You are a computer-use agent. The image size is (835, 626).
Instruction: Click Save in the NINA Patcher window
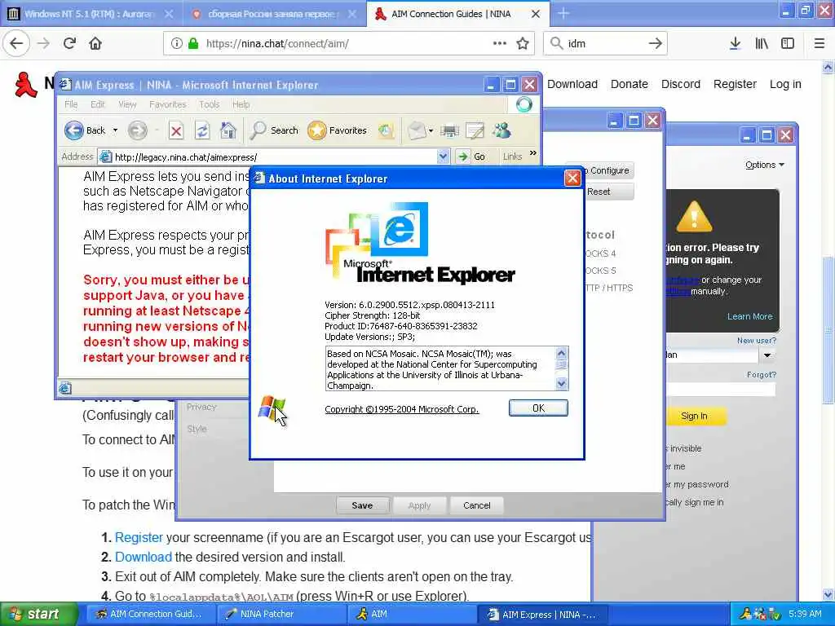[362, 505]
